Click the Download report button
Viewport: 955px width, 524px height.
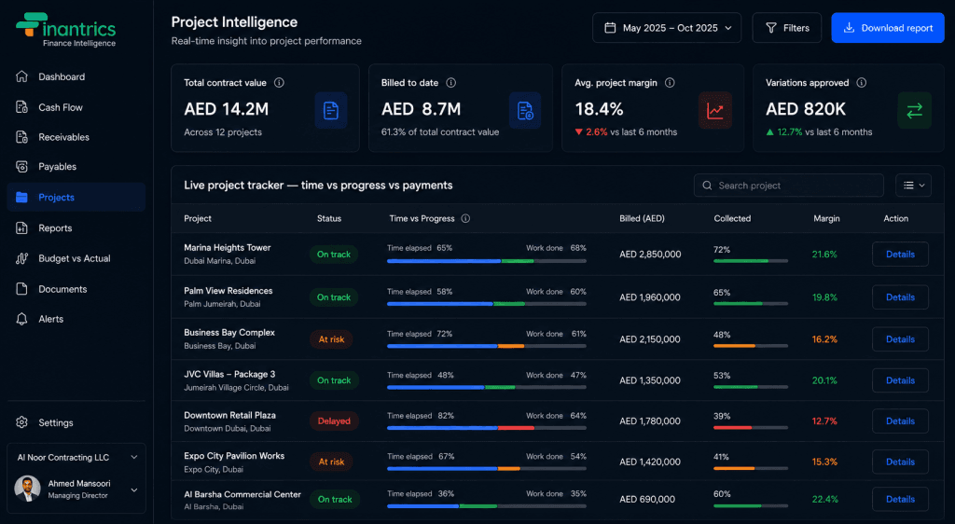tap(888, 28)
